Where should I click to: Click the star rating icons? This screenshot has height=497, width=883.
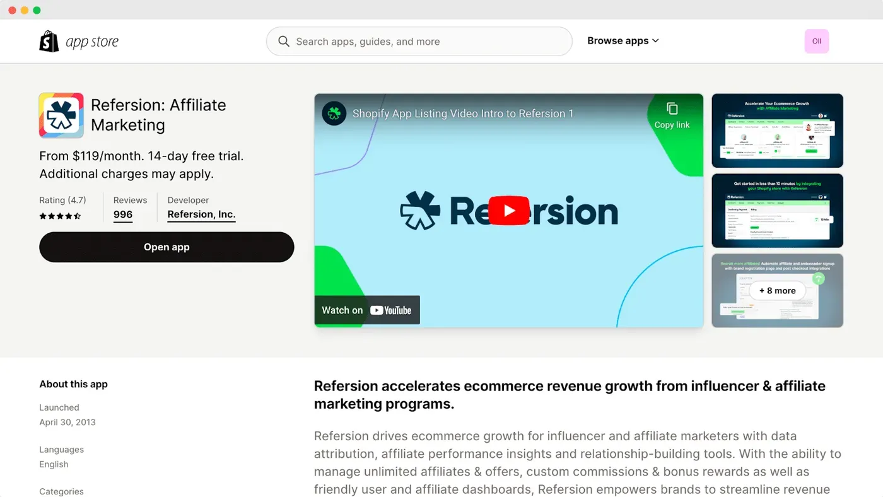[x=60, y=216]
